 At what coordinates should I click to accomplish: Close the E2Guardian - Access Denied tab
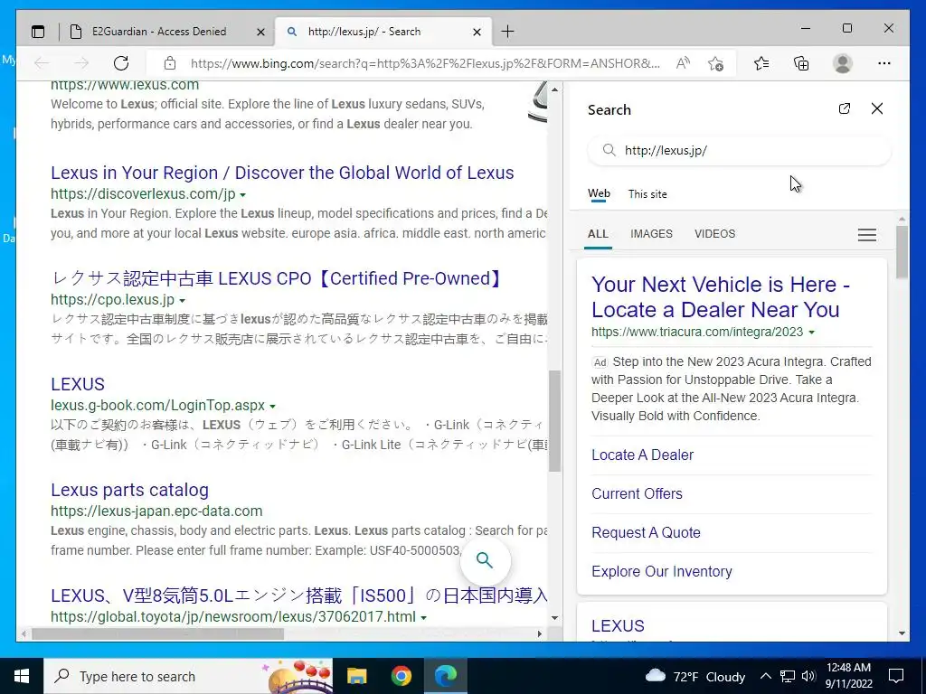pyautogui.click(x=260, y=32)
